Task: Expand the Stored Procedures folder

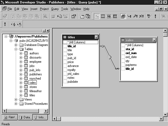Action: pos(16,104)
